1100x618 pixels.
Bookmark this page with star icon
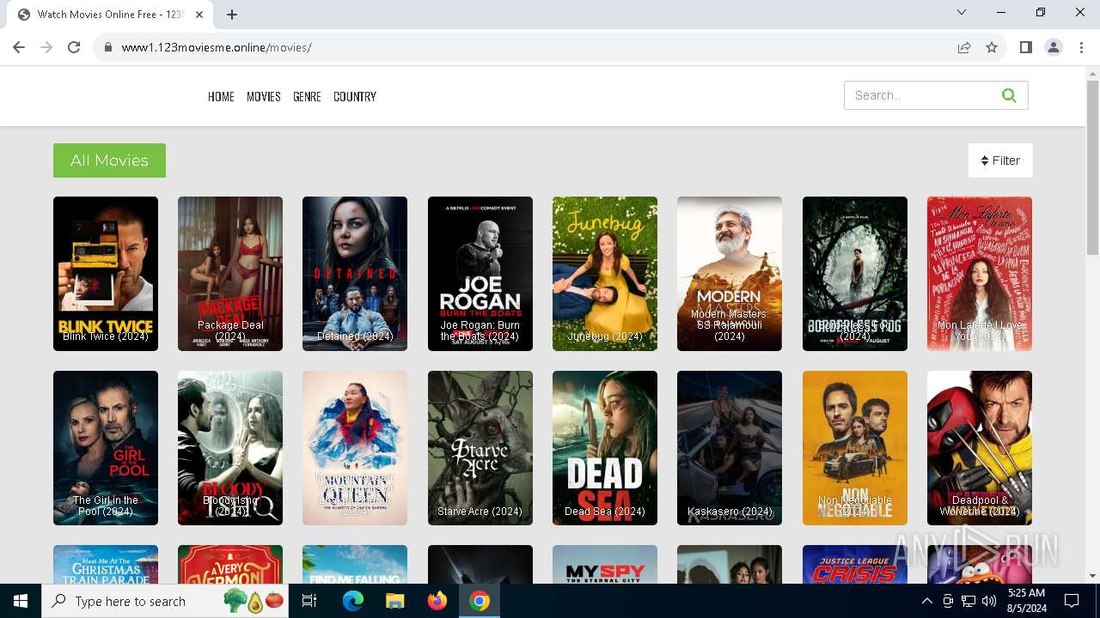(992, 47)
